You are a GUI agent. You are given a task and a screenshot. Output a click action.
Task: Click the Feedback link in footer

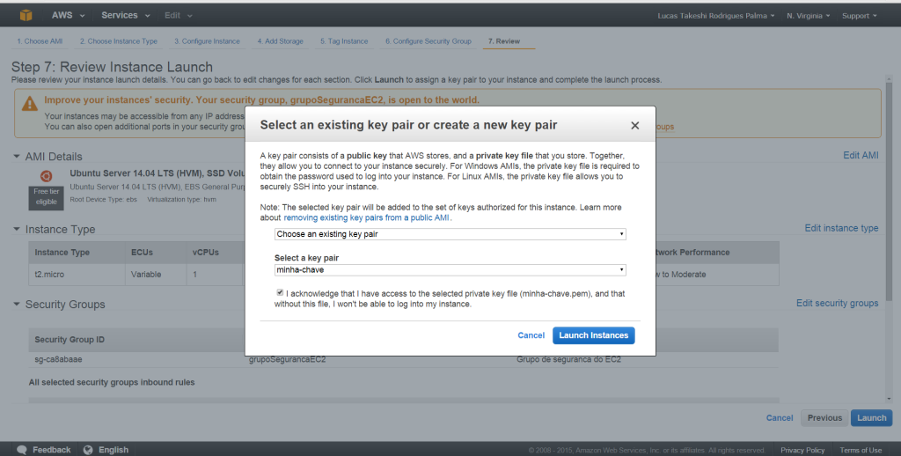[x=52, y=450]
